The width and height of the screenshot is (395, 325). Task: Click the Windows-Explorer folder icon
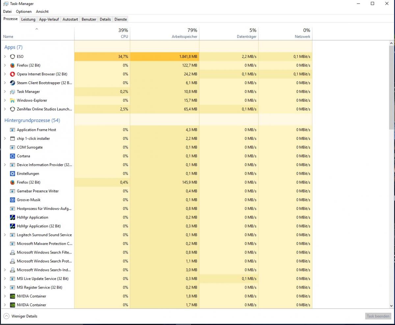tap(13, 100)
